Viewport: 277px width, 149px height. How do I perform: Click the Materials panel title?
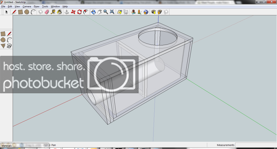tap(6, 146)
